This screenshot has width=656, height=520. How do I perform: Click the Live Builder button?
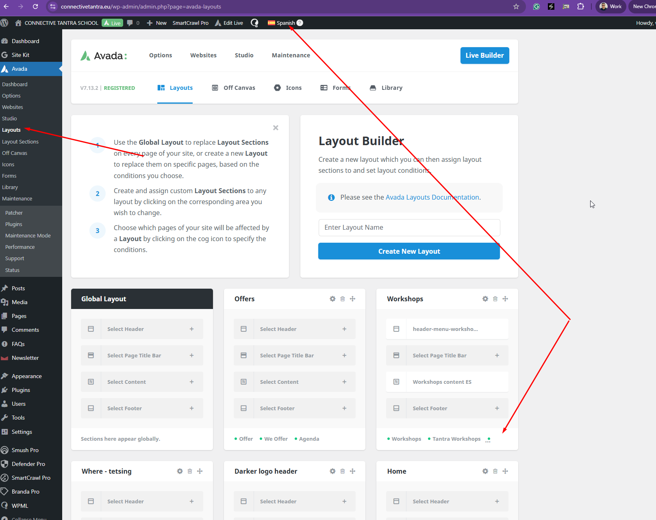pyautogui.click(x=484, y=56)
